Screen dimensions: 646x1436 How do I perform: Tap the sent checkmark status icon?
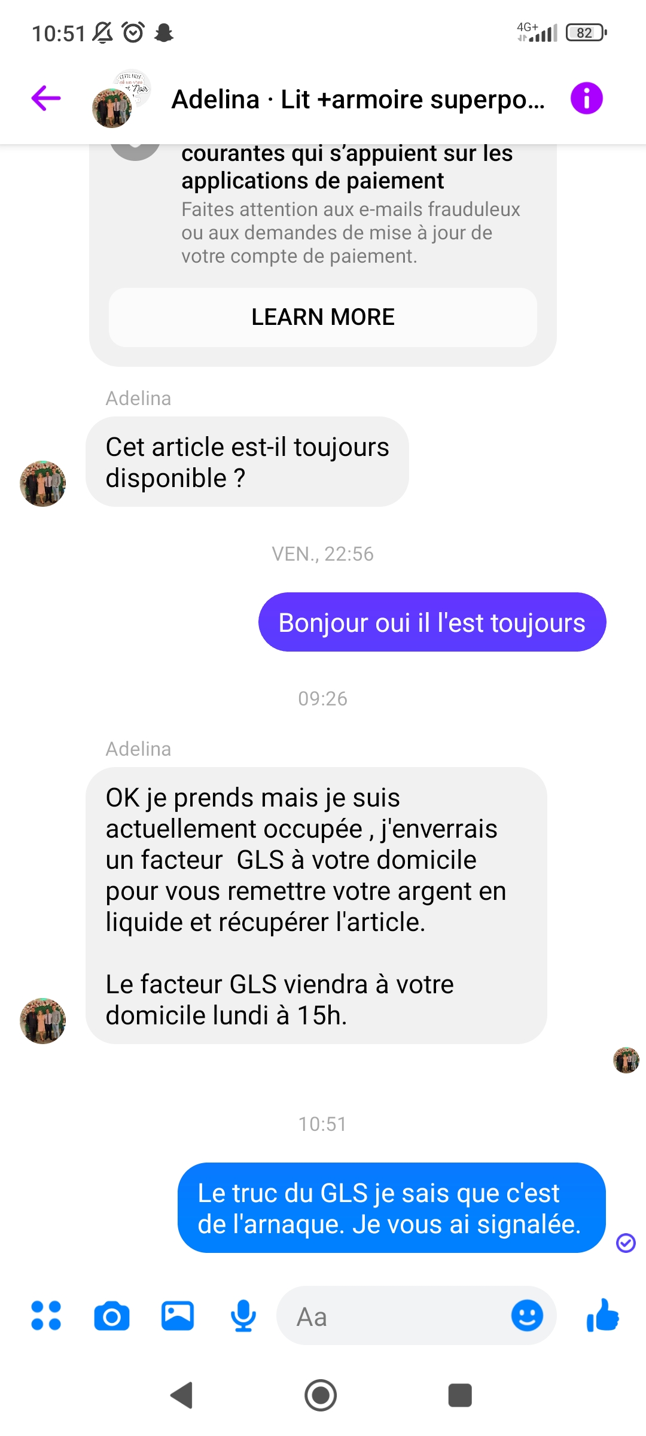pyautogui.click(x=626, y=1243)
